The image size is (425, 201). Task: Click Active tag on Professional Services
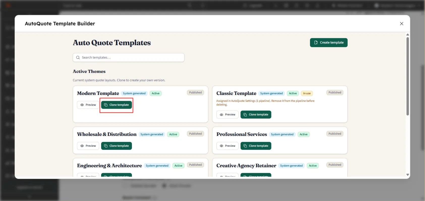pyautogui.click(x=303, y=134)
